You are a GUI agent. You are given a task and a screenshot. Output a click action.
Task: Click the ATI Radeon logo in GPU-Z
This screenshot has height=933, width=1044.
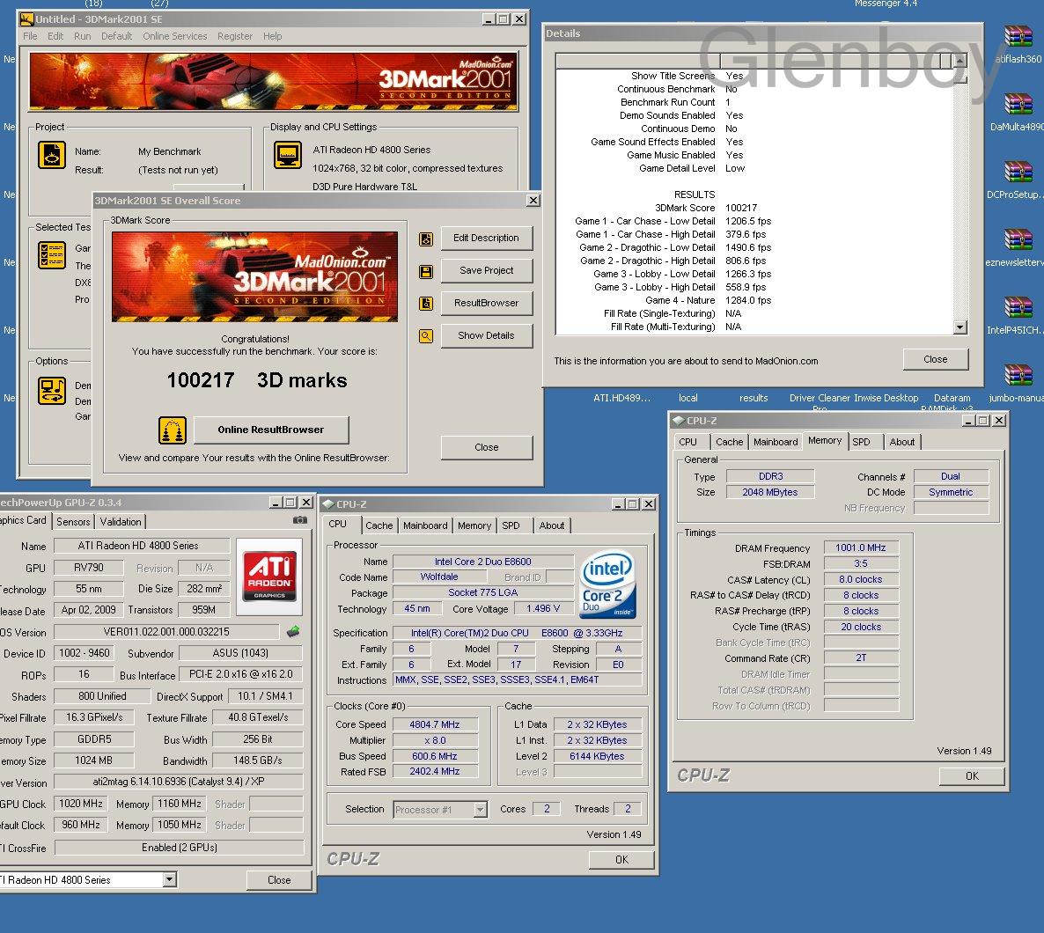click(269, 577)
